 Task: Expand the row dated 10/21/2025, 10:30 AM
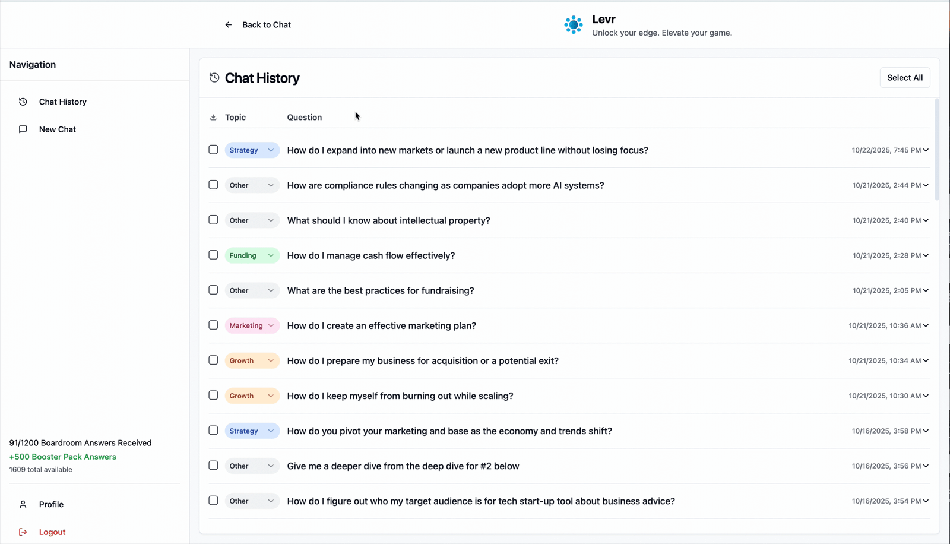(x=926, y=396)
